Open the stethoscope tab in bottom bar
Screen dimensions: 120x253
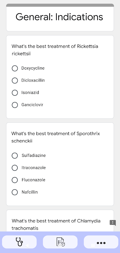pyautogui.click(x=19, y=242)
